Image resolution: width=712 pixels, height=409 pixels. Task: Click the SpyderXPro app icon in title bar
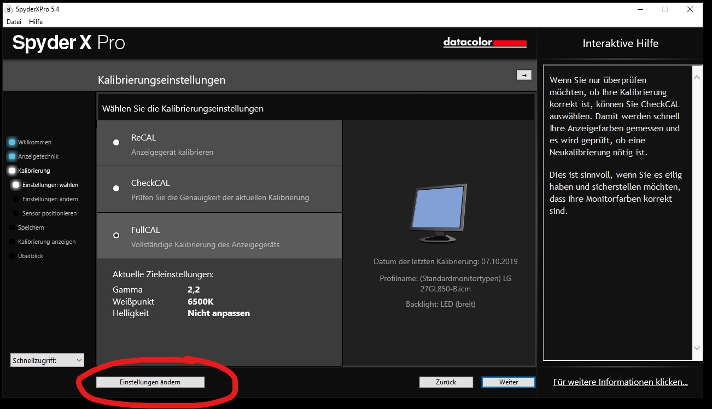coord(10,9)
